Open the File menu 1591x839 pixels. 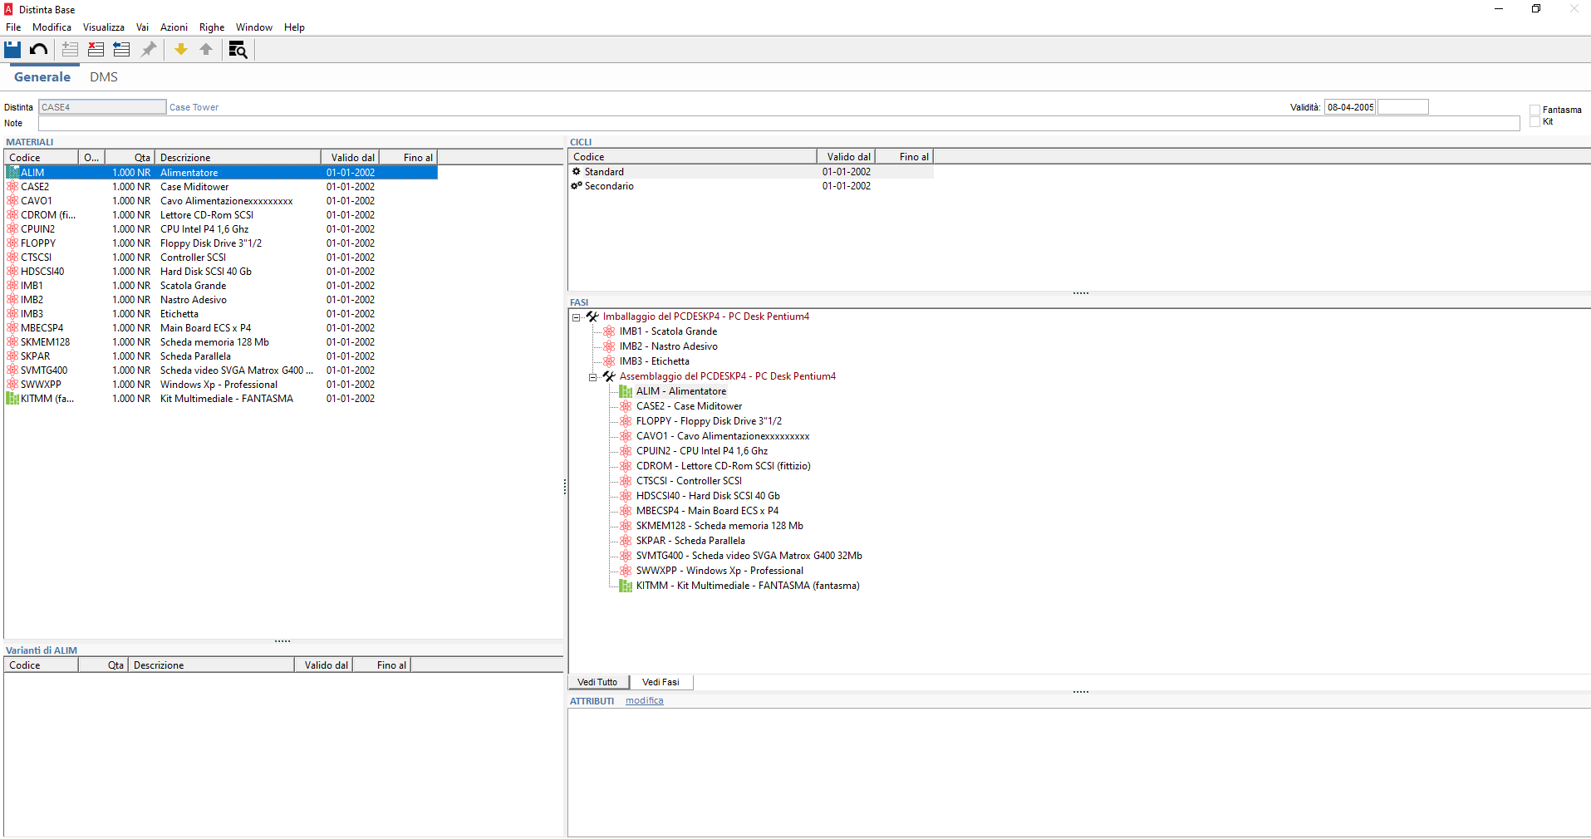tap(13, 27)
